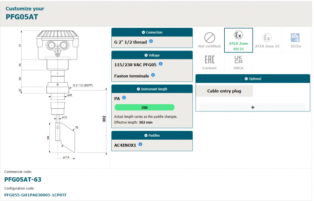This screenshot has width=314, height=201.
Task: Adjust the green 300 length slider
Action: (x=144, y=107)
